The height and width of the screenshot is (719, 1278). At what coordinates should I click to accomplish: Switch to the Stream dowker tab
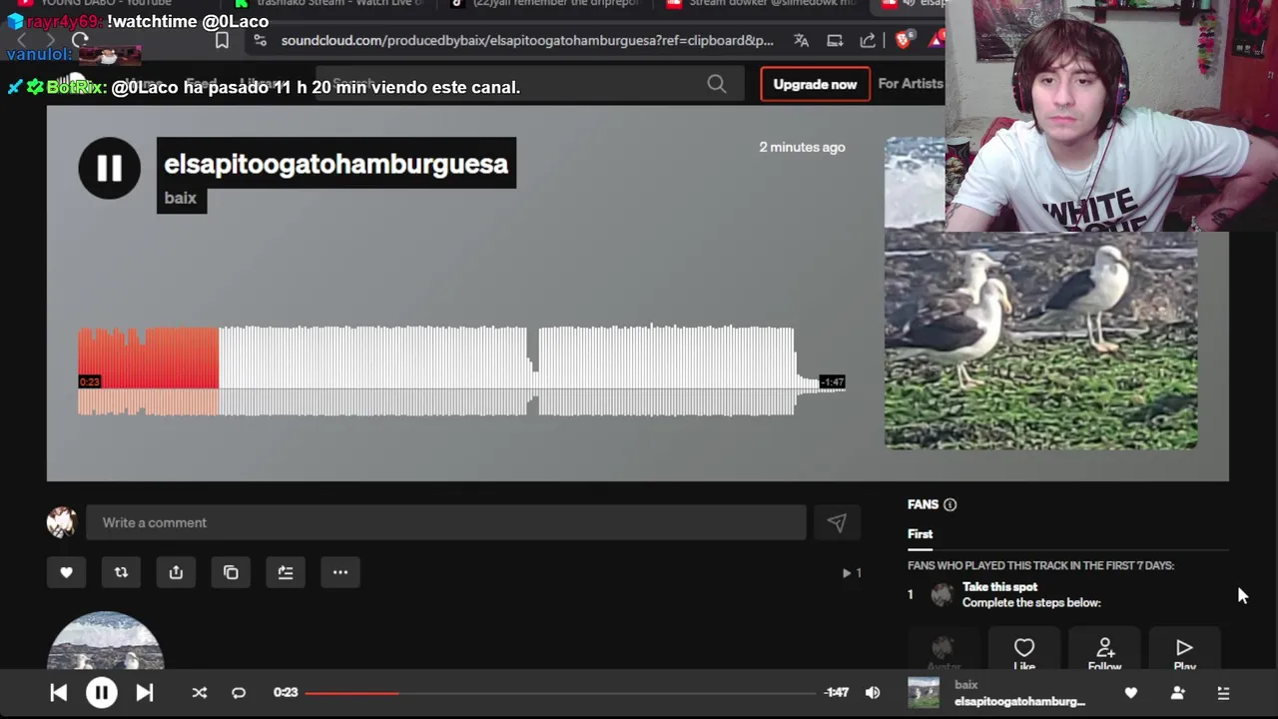[x=761, y=4]
